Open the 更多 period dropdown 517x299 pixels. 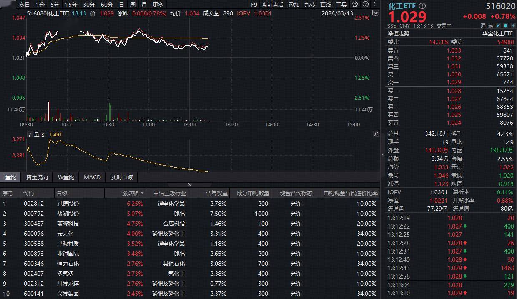pos(158,5)
